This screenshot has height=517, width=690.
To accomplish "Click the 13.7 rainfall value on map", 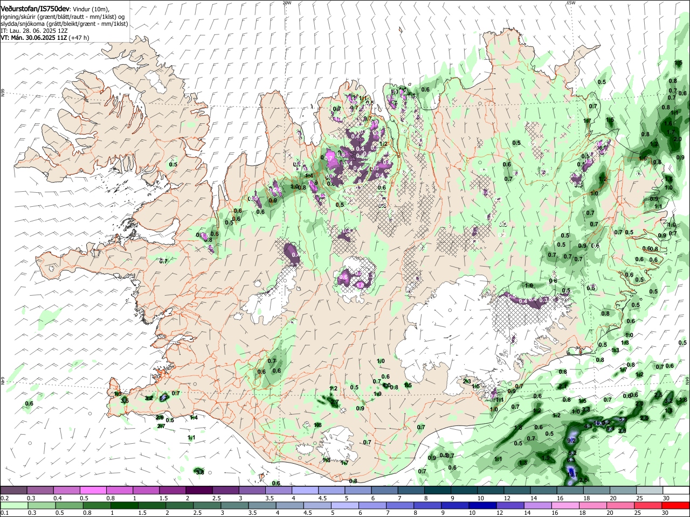I will pyautogui.click(x=574, y=475).
